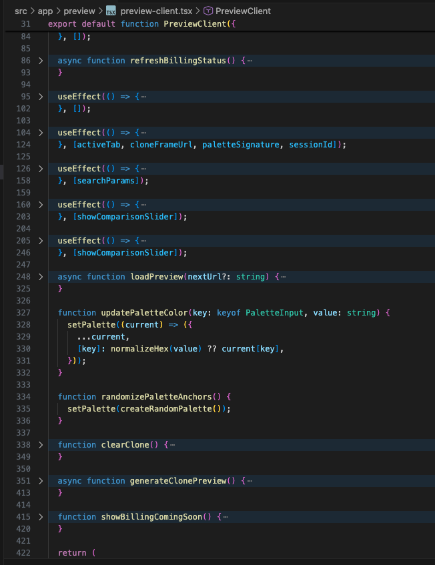Select preview-client.tsx in the breadcrumb

pyautogui.click(x=156, y=11)
